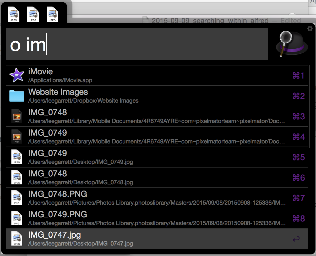Click JPEG icon for IMG_0747.jpg result
This screenshot has height=256, width=316.
coord(17,239)
